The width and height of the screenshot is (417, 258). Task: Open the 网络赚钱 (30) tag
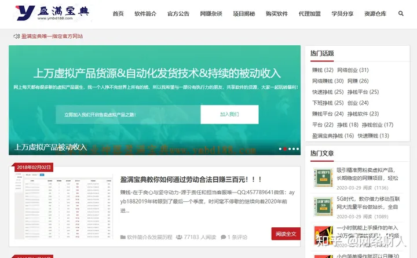click(x=328, y=81)
